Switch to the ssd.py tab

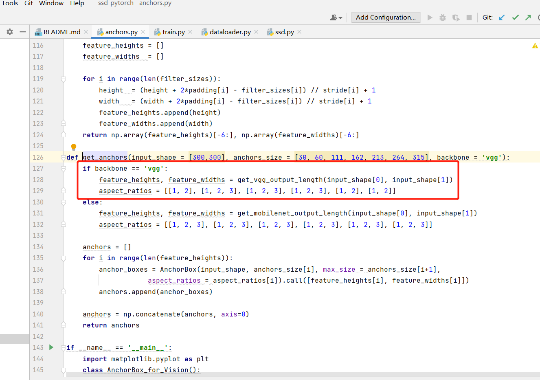click(x=284, y=31)
